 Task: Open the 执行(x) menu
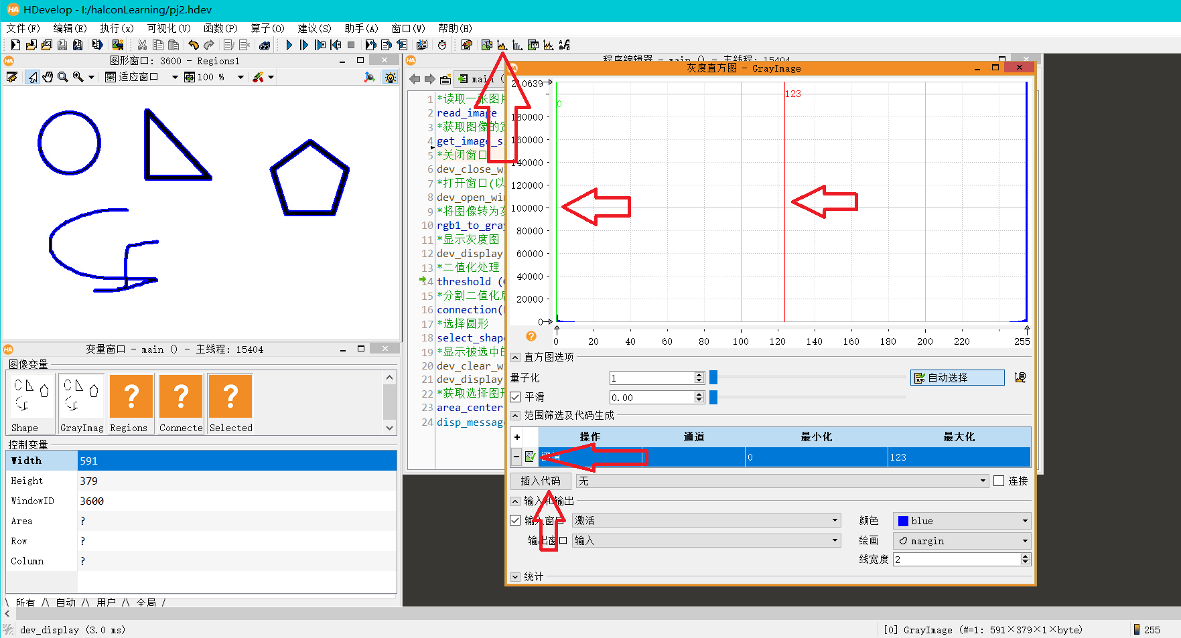(x=117, y=28)
